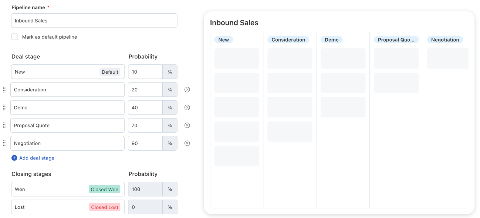Click the Probability heading above closing stages
The width and height of the screenshot is (480, 218).
click(143, 174)
